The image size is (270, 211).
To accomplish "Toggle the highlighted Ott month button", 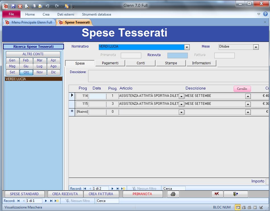I will click(26, 72).
